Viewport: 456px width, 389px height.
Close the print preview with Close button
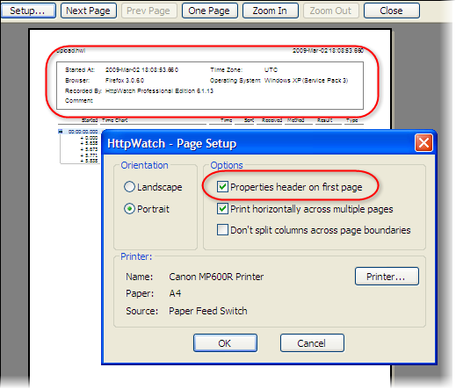coord(391,11)
